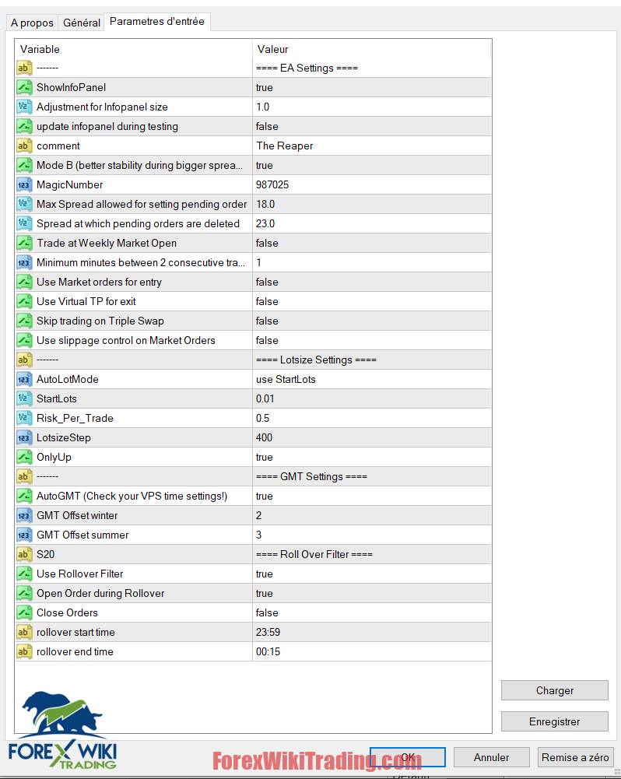Click the double icon beside Risk_Per_Trade
Viewport: 621px width, 779px height.
click(x=24, y=419)
